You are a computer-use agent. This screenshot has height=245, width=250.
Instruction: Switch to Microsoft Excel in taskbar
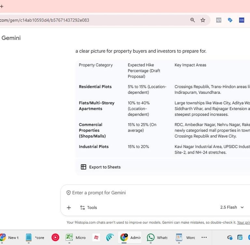pos(76,237)
